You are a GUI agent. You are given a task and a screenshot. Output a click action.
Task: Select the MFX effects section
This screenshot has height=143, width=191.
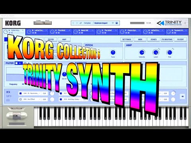(9, 96)
